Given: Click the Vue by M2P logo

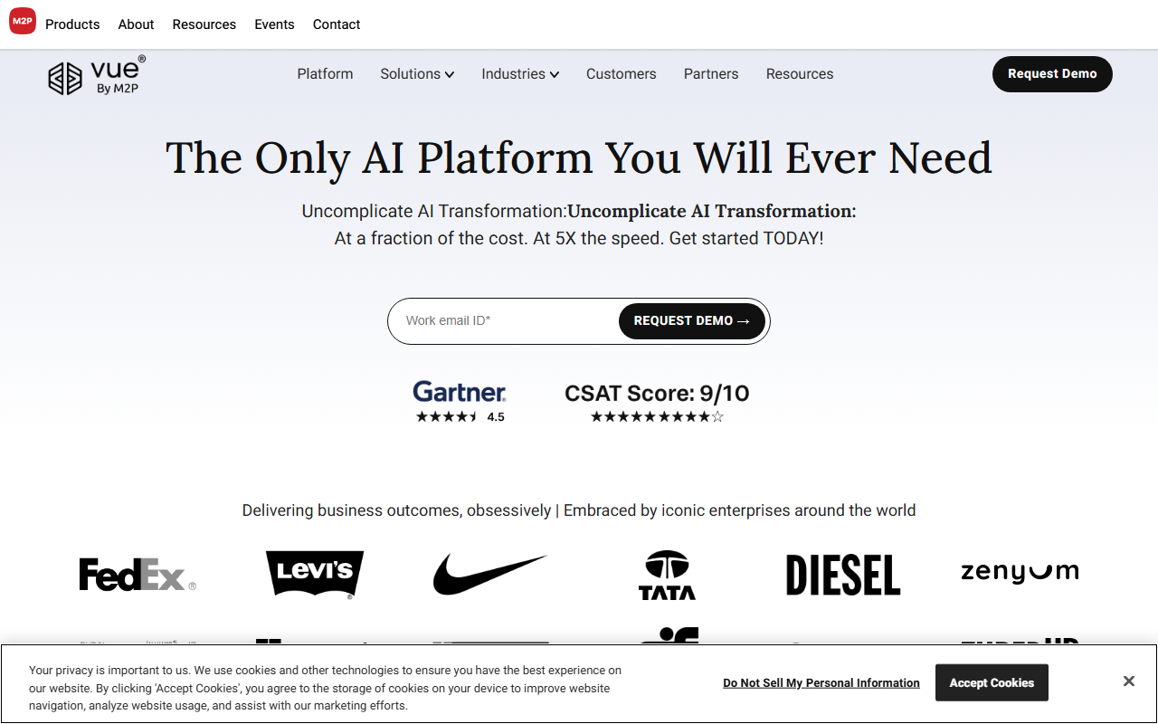Looking at the screenshot, I should (x=97, y=75).
